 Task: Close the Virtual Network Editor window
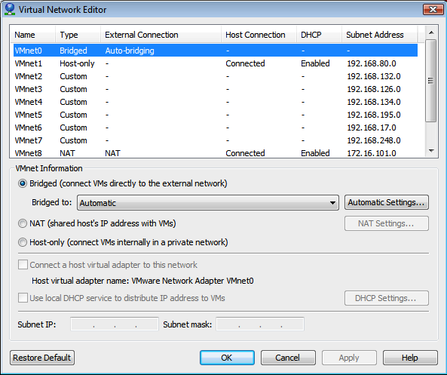pyautogui.click(x=433, y=9)
